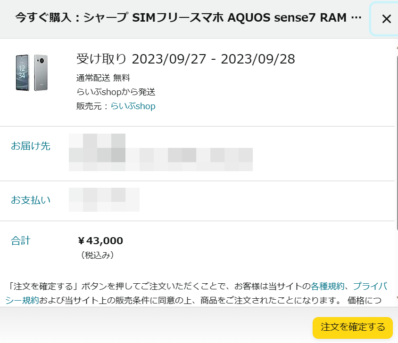Open the 各種規約 terms link
The width and height of the screenshot is (398, 343).
click(327, 286)
